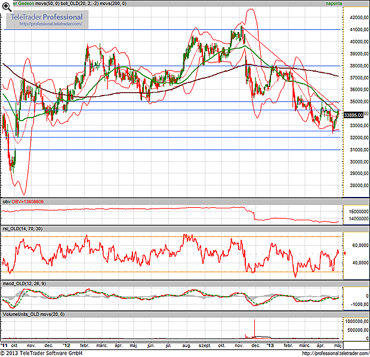Click the júl. month label on time axis
The height and width of the screenshot is (357, 370).
[168, 346]
